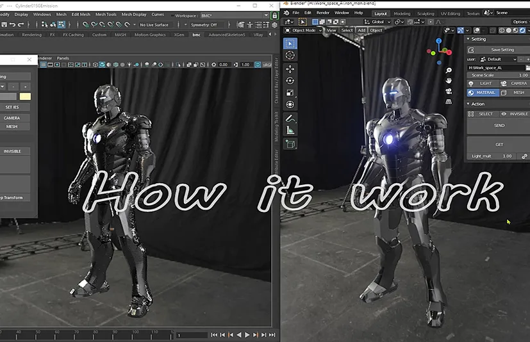Screen dimensions: 530x342
Task: Adjust the Scene Scale value field
Action: 498,76
